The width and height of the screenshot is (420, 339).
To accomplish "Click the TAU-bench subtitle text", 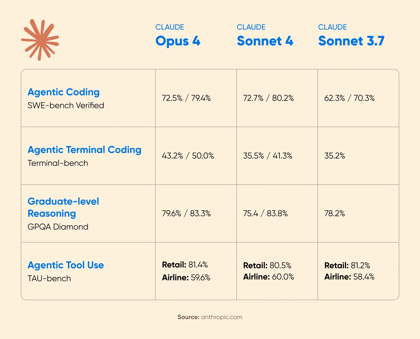I will (x=49, y=278).
